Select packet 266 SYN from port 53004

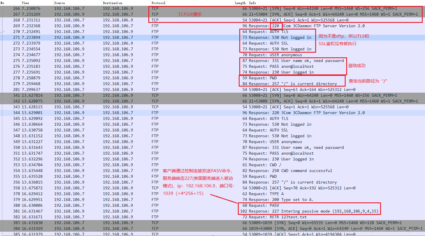(212, 8)
